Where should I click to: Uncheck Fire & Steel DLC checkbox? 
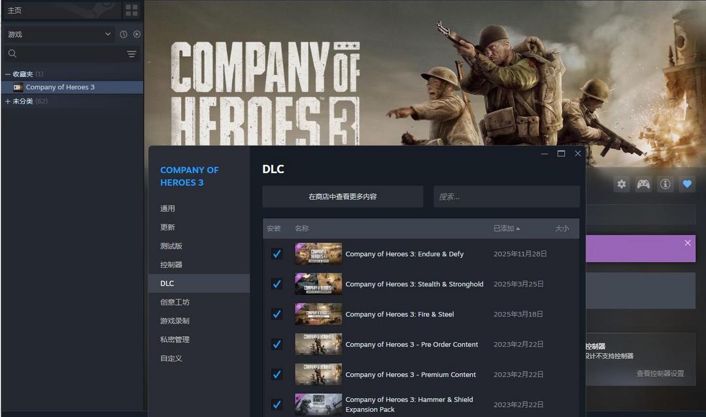tap(277, 314)
